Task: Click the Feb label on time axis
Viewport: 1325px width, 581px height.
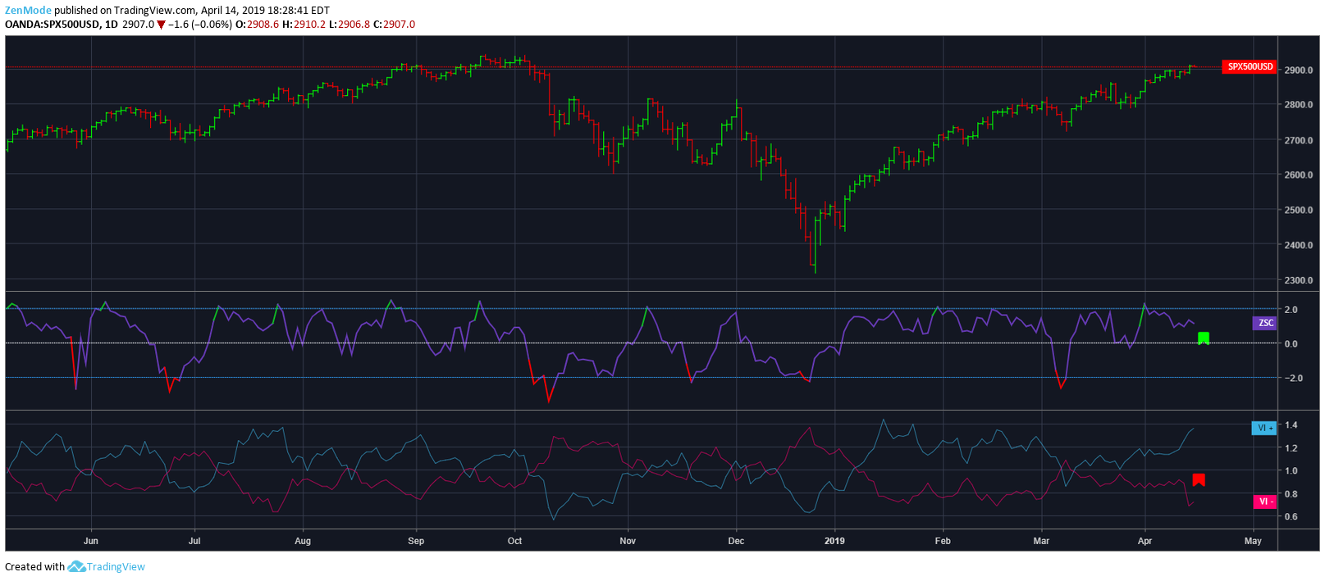Action: (x=943, y=541)
